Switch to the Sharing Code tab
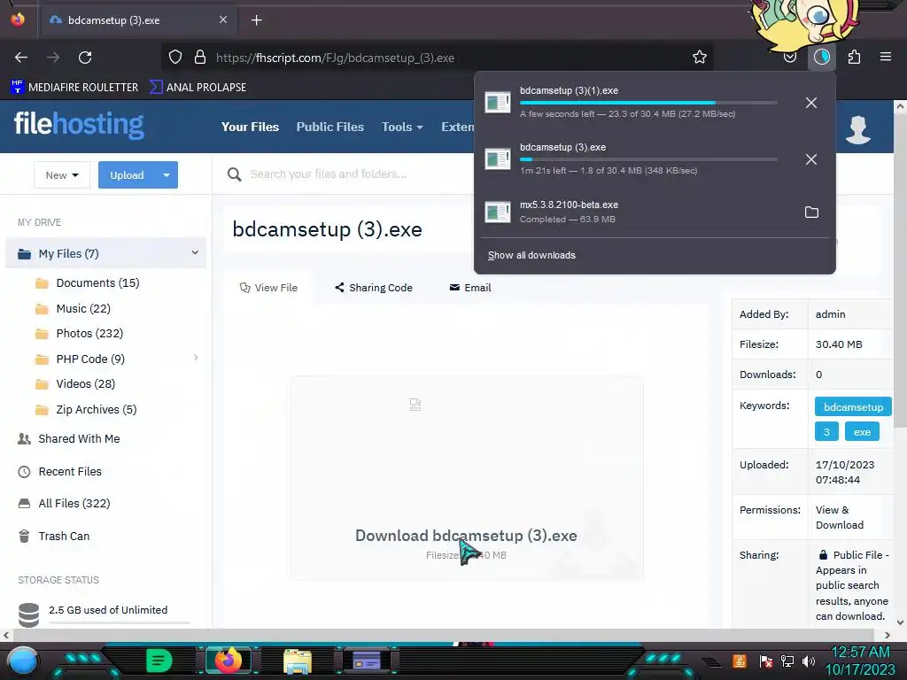The image size is (907, 680). (x=373, y=288)
